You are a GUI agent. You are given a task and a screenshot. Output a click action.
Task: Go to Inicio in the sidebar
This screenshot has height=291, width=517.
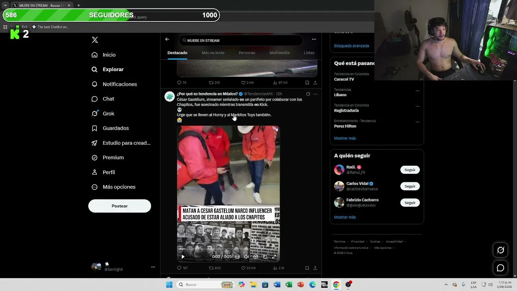[x=104, y=55]
